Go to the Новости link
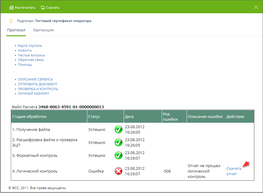263x193 pixels. coord(25,50)
